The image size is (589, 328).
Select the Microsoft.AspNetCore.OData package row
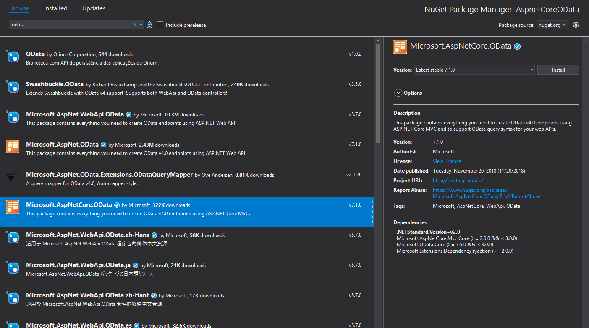[x=187, y=212]
